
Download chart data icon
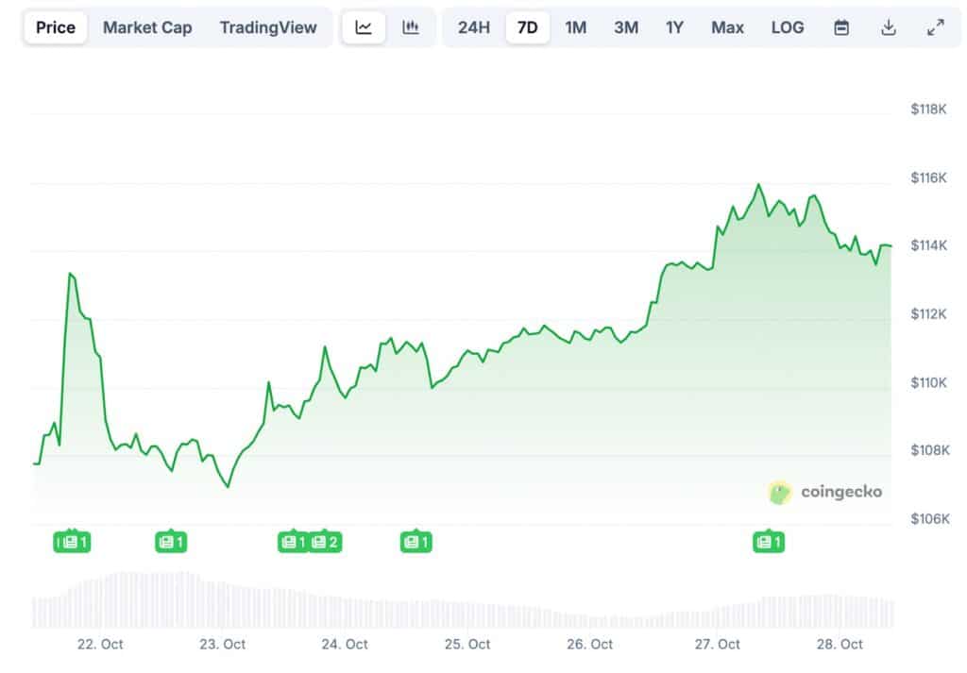[x=888, y=27]
